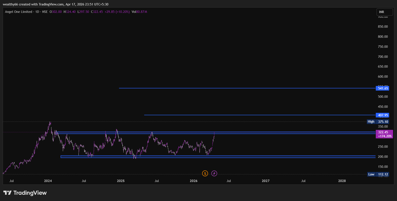Click the purple lightning bolt event marker

tap(214, 173)
